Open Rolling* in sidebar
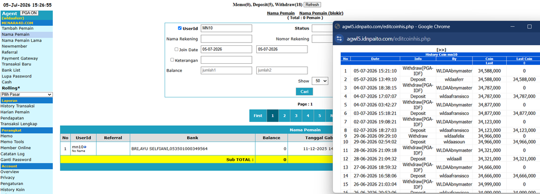 tap(11, 88)
